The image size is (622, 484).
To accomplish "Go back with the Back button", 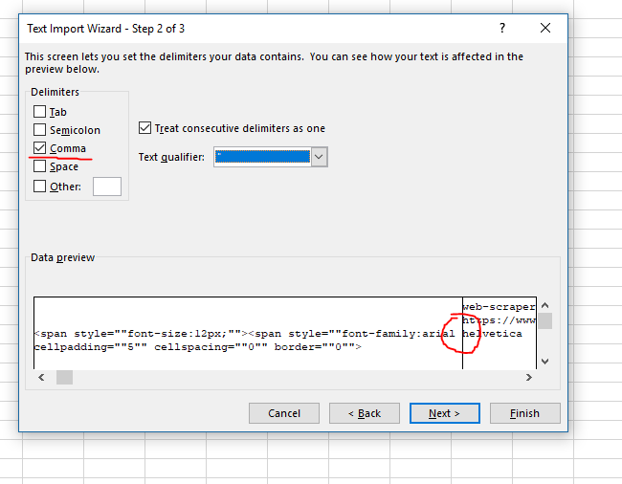I will click(365, 413).
